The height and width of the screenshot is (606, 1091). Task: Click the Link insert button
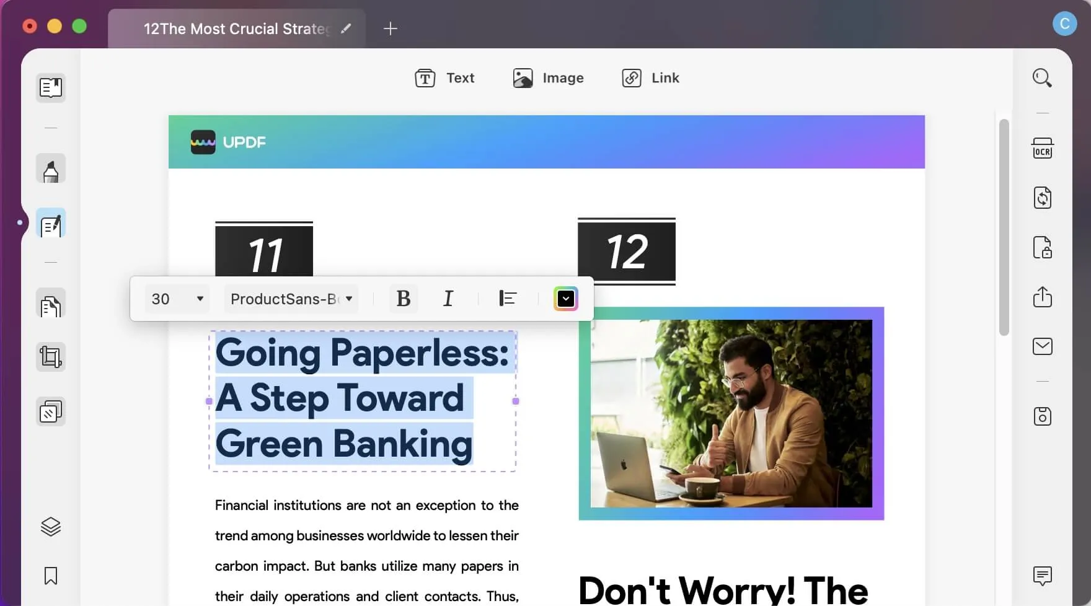pos(650,78)
